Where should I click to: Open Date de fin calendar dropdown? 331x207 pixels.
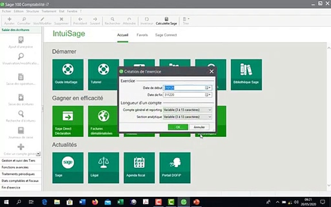pyautogui.click(x=208, y=95)
